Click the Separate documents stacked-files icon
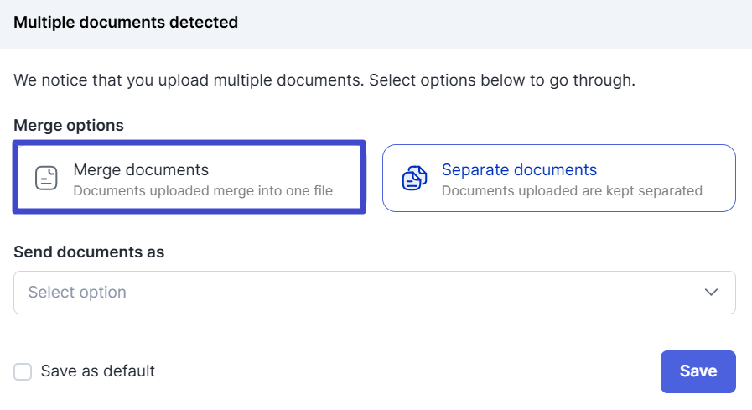Viewport: 752px width, 410px height. 414,178
